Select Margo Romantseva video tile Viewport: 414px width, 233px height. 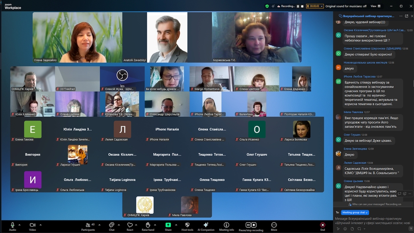click(x=212, y=79)
